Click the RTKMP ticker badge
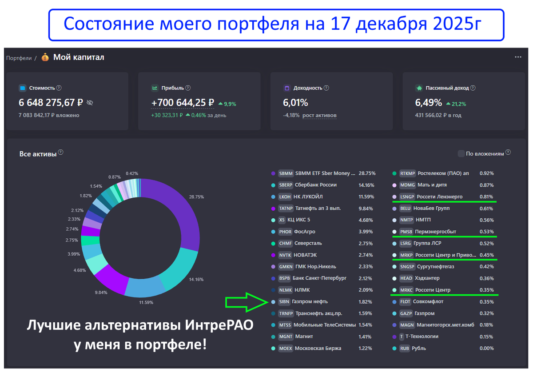The height and width of the screenshot is (373, 533). [408, 173]
